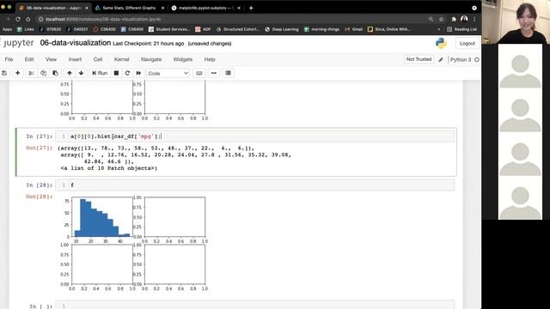
Task: Open the Reading List
Action: tap(462, 29)
